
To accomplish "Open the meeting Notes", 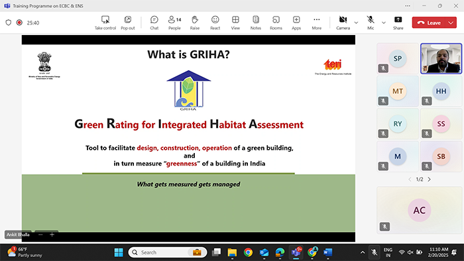I will coord(256,23).
